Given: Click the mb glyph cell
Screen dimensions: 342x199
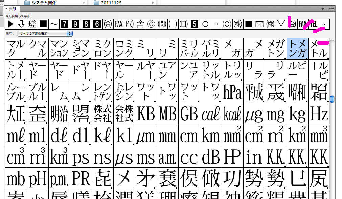Looking at the screenshot, I should [x=16, y=178].
